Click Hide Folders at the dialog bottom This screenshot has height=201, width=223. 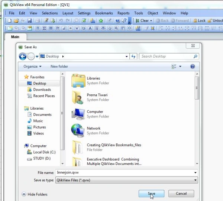point(35,194)
